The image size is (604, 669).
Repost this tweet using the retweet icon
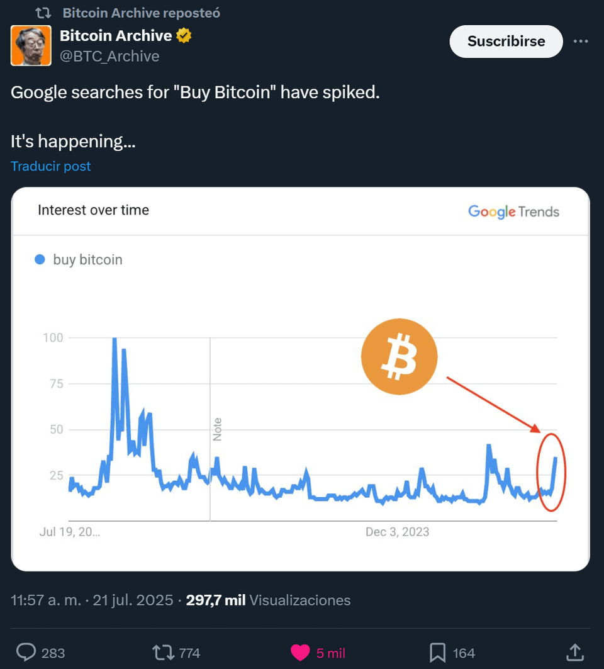point(163,653)
